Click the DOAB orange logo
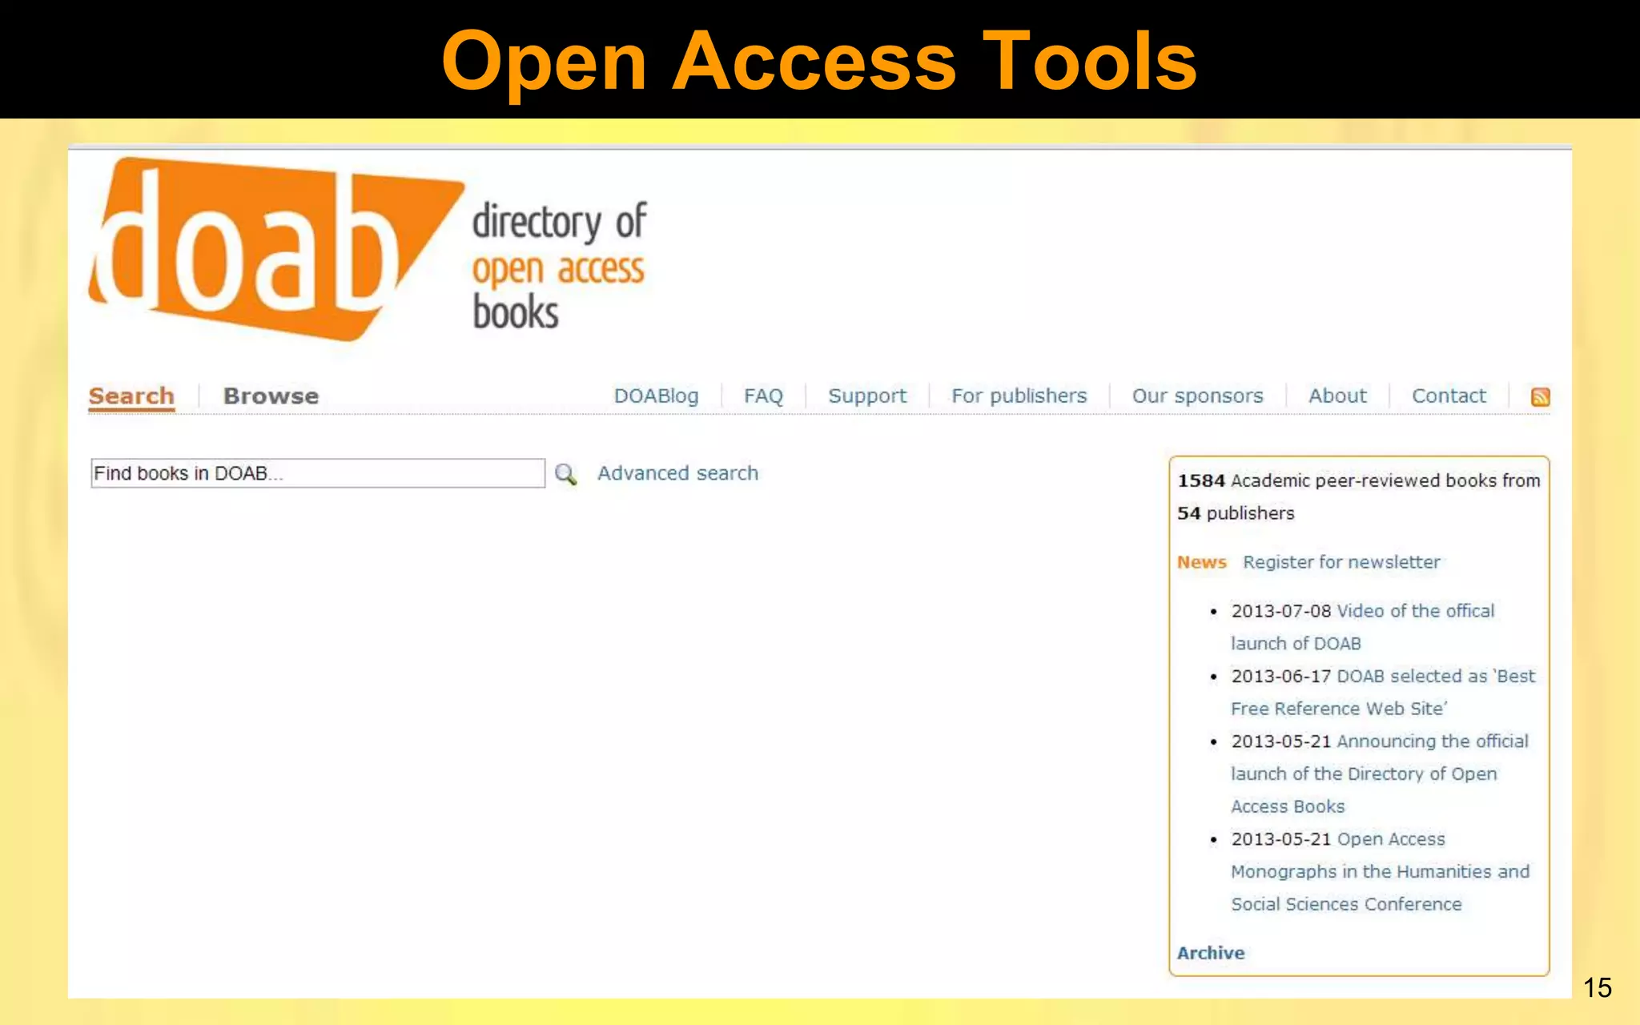The height and width of the screenshot is (1025, 1640). [x=276, y=249]
